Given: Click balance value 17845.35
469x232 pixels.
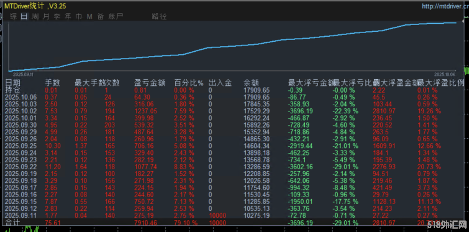Looking at the screenshot, I should pos(257,104).
